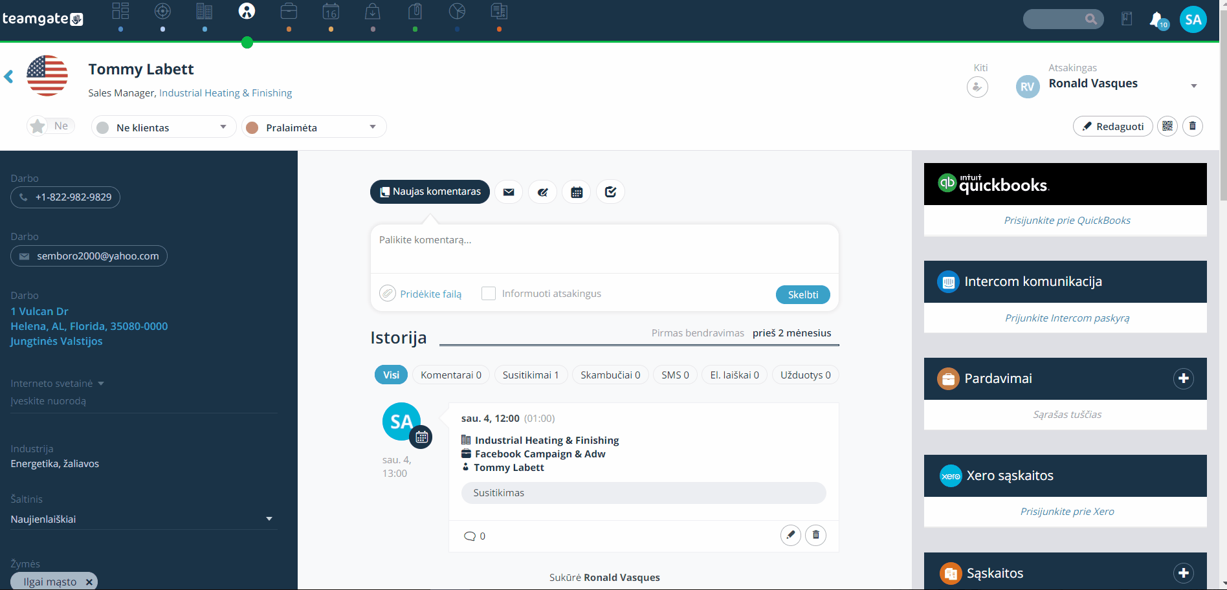Edit the meeting entry pencil icon
The width and height of the screenshot is (1227, 590).
click(x=791, y=535)
